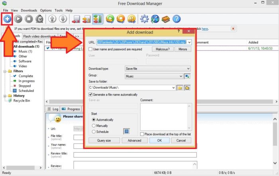
Task: Select the Manually start radio button
Action: (94, 126)
